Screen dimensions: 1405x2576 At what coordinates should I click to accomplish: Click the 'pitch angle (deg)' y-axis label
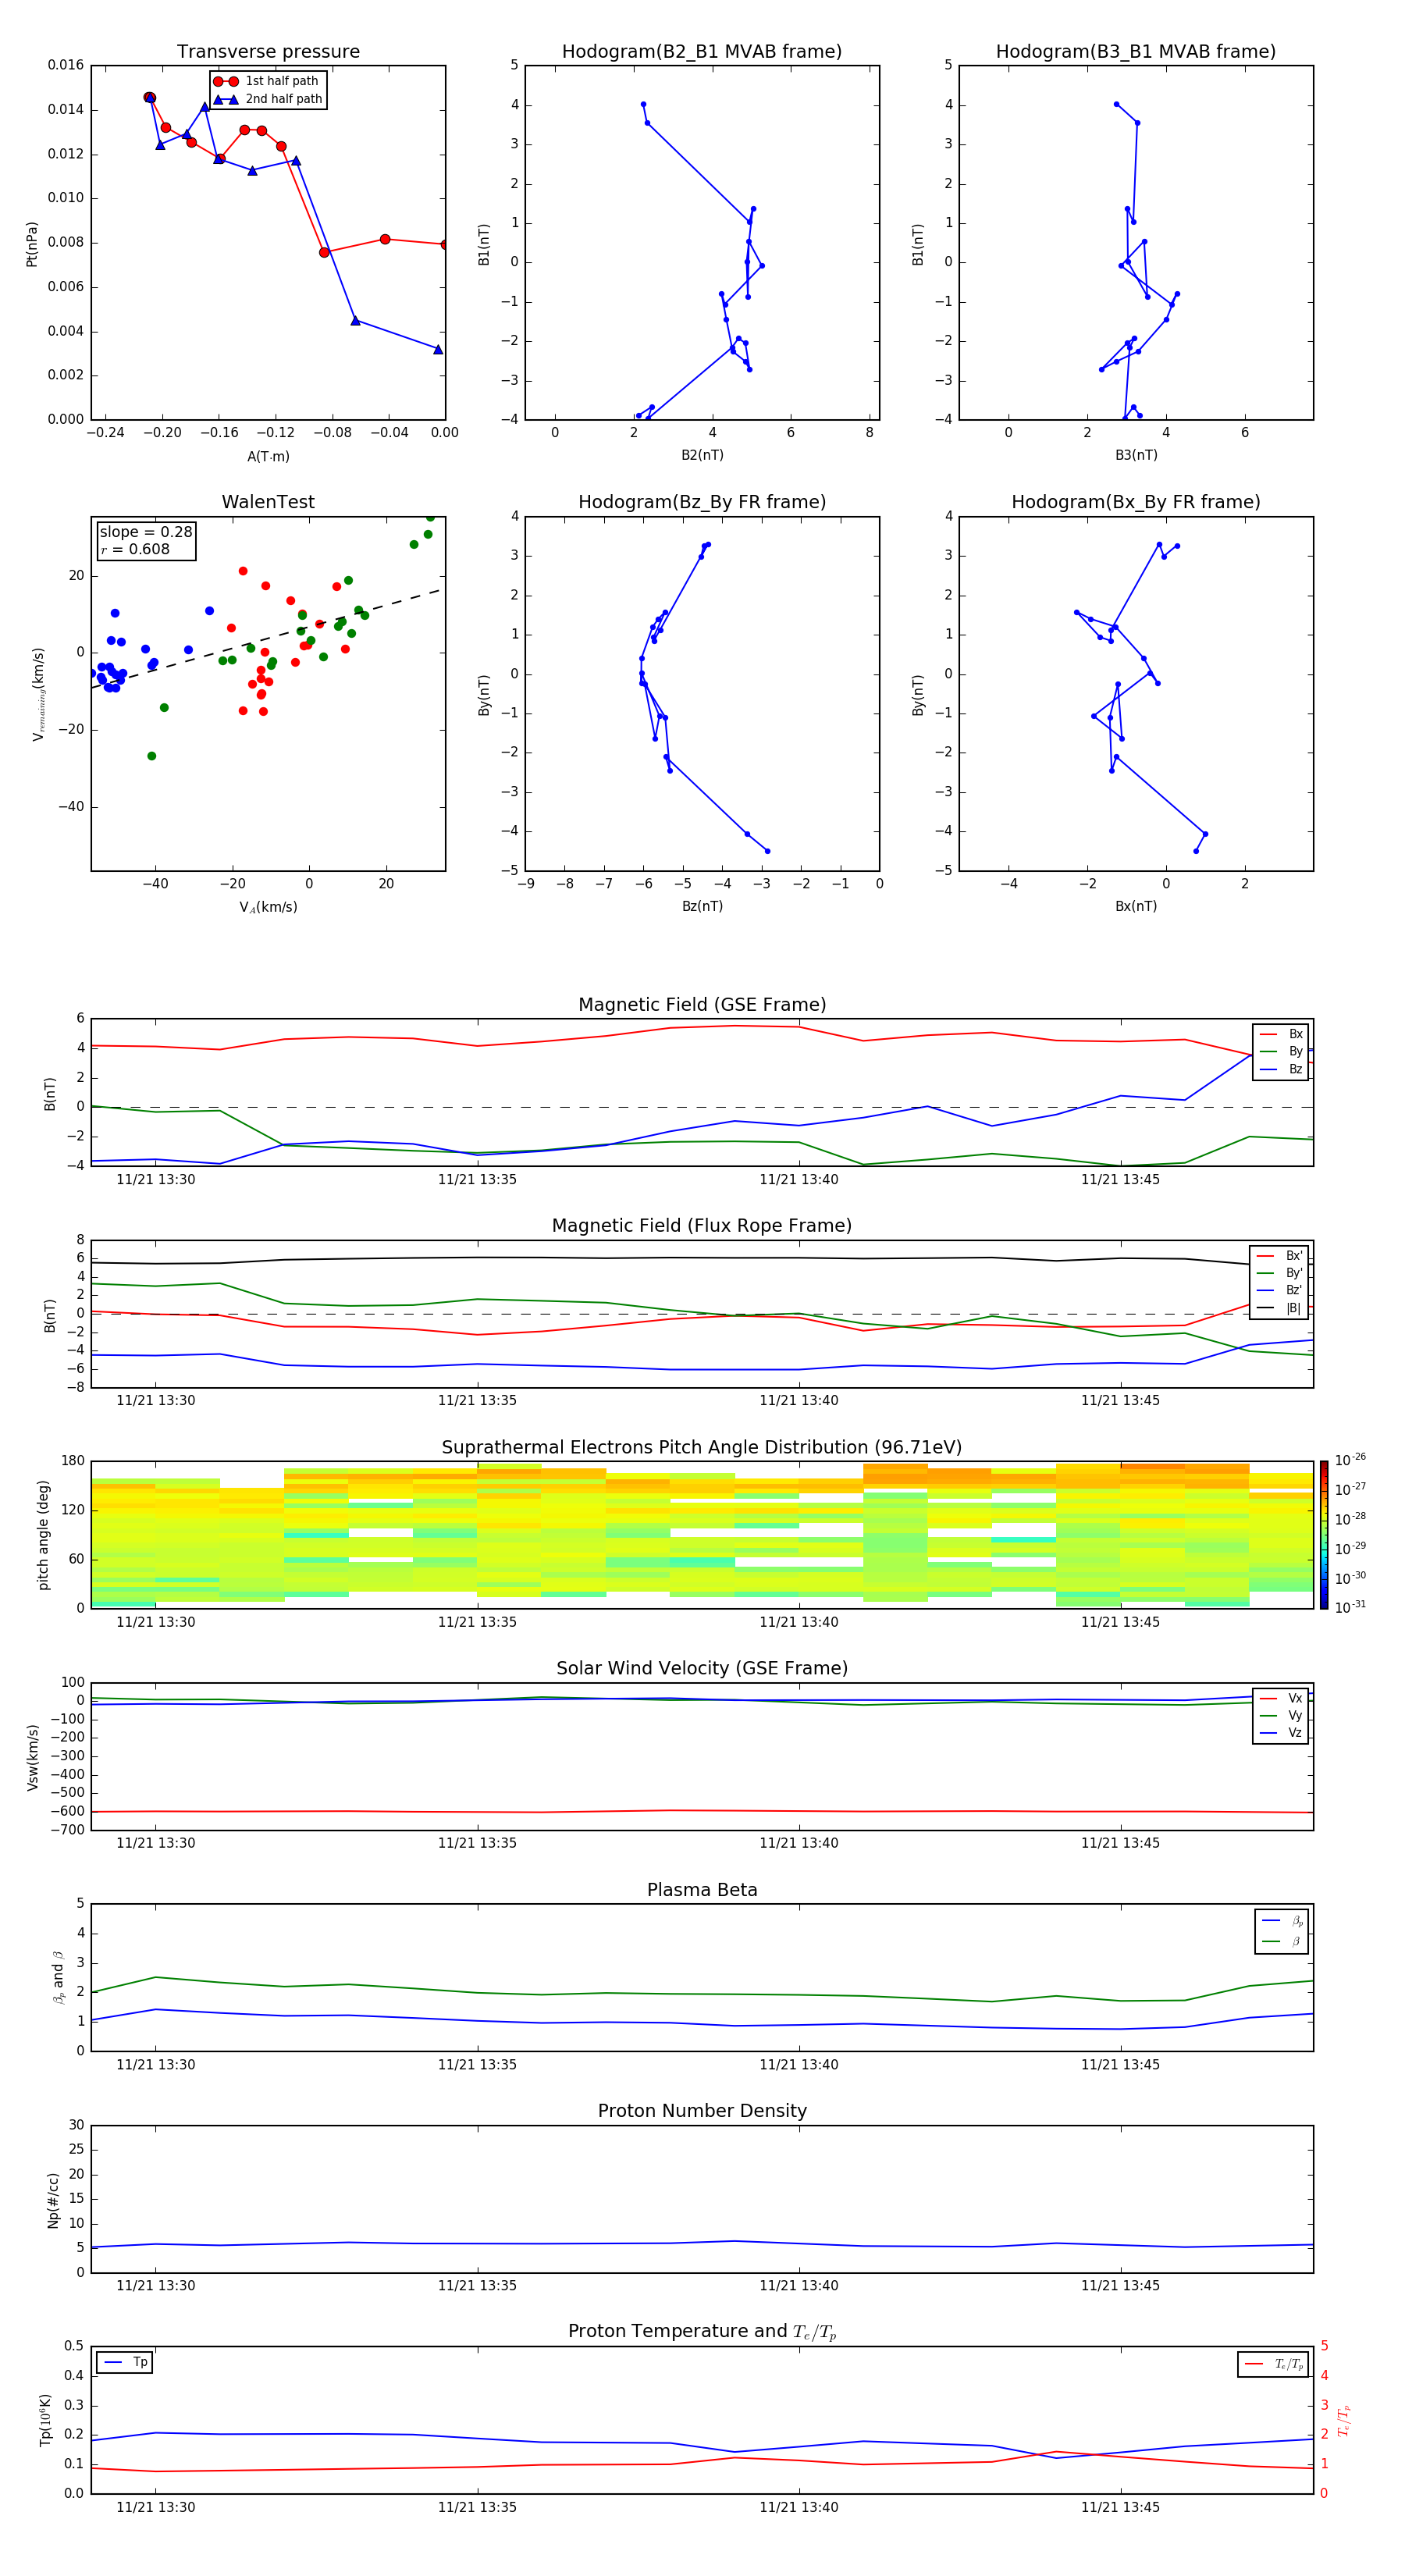[x=43, y=1535]
